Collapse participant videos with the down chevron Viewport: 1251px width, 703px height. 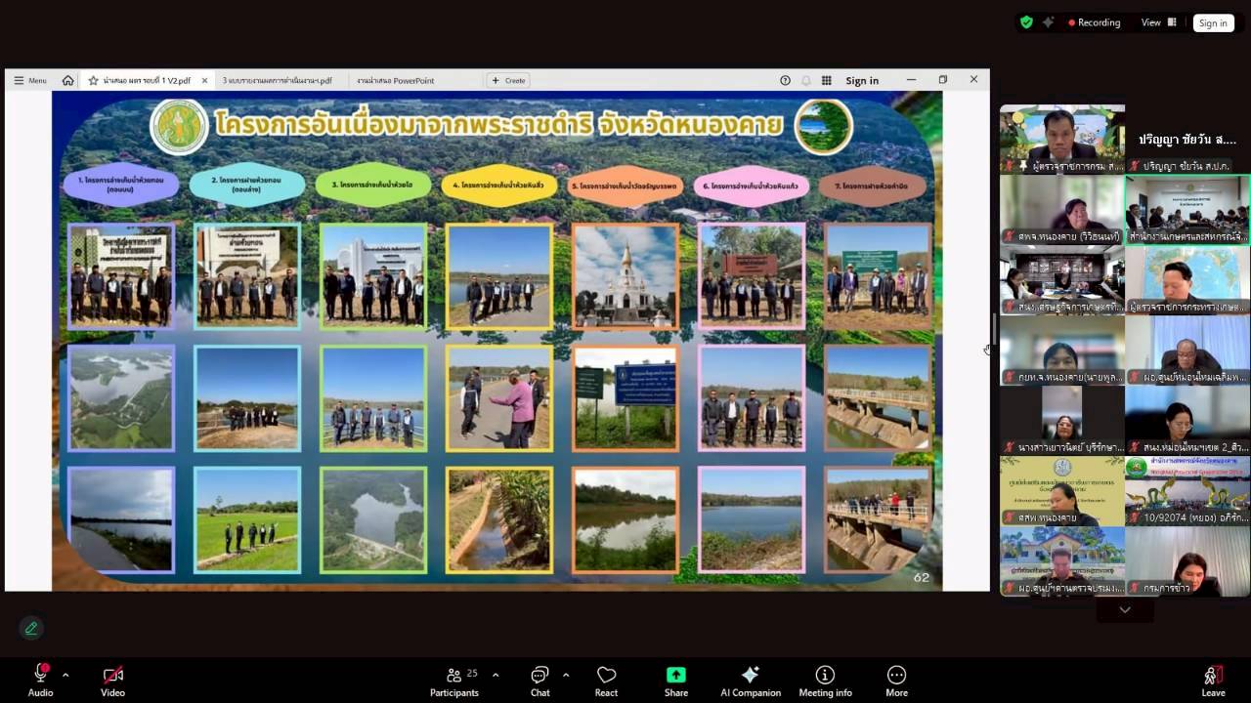(1124, 609)
